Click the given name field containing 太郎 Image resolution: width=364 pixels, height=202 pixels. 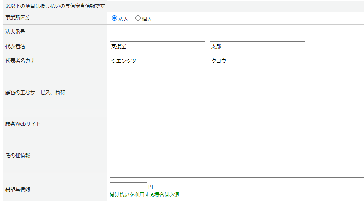[x=257, y=46]
